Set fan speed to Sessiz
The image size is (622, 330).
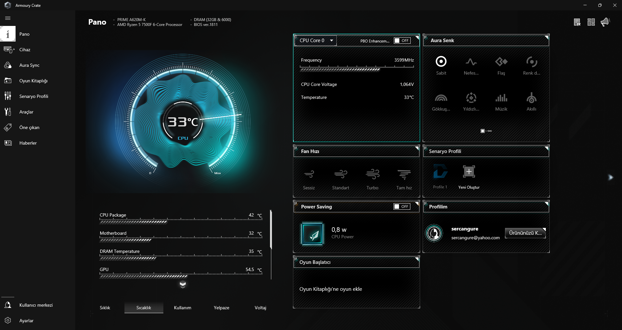pyautogui.click(x=309, y=179)
